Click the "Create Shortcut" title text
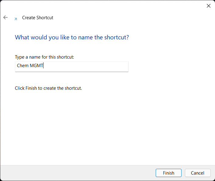 (x=38, y=18)
